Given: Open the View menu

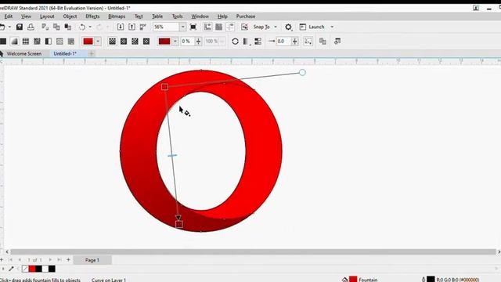Looking at the screenshot, I should [x=26, y=16].
